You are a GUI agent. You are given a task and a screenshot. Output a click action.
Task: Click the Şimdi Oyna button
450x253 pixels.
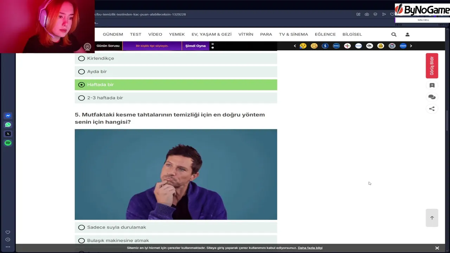click(195, 46)
